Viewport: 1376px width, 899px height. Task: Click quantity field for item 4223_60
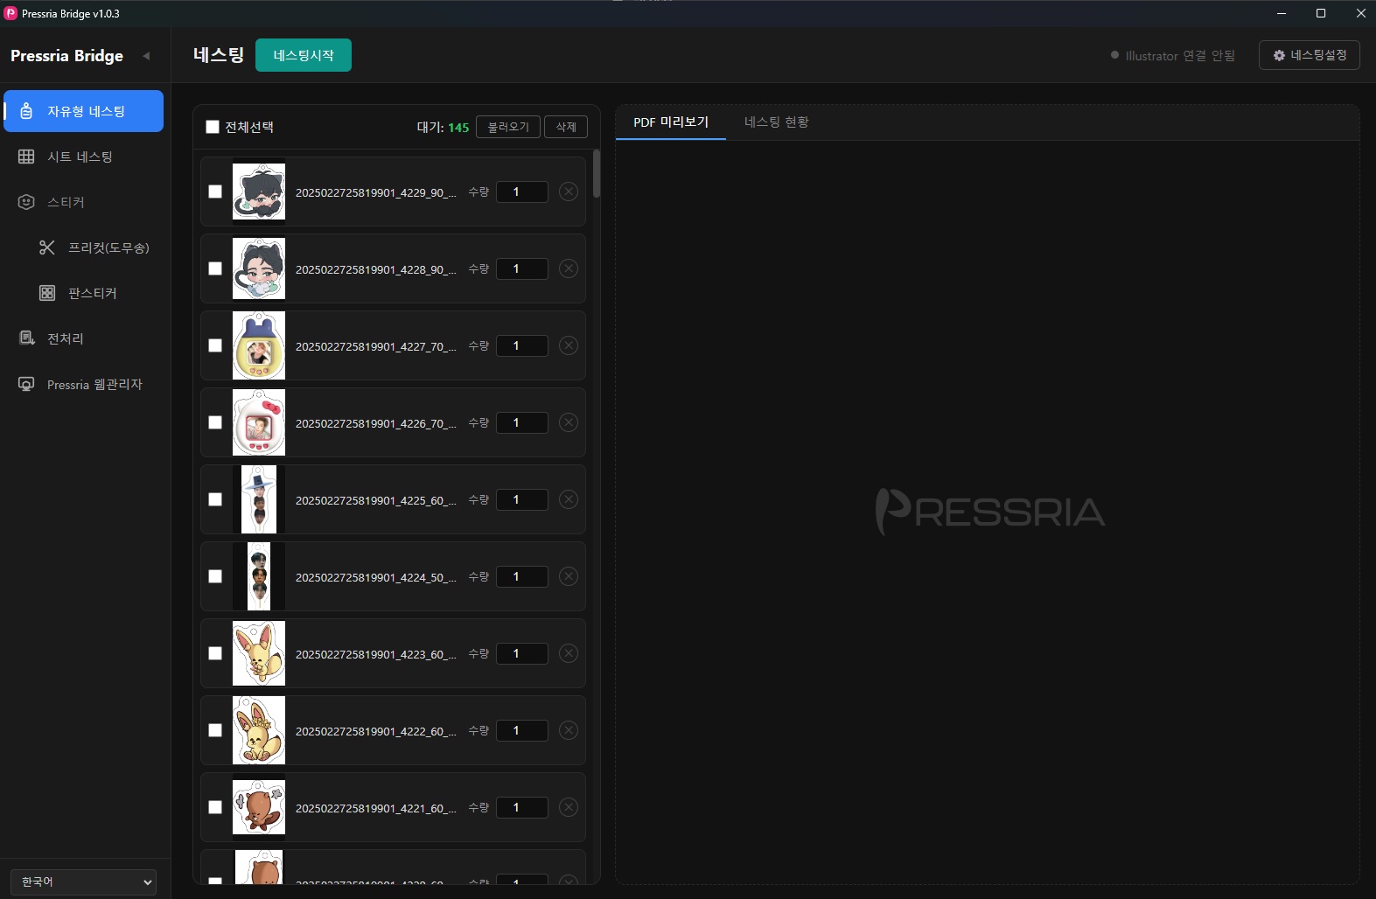(x=522, y=653)
